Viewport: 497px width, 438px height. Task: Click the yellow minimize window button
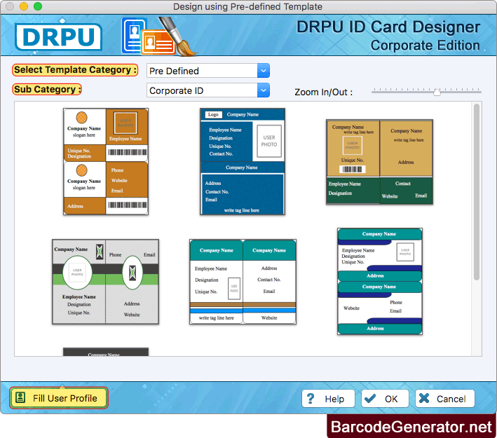[x=24, y=6]
